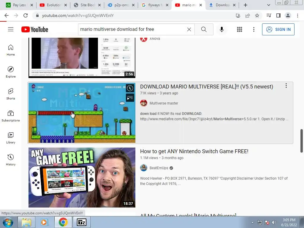Click the page vertical scrollbar thumb

tap(302, 141)
